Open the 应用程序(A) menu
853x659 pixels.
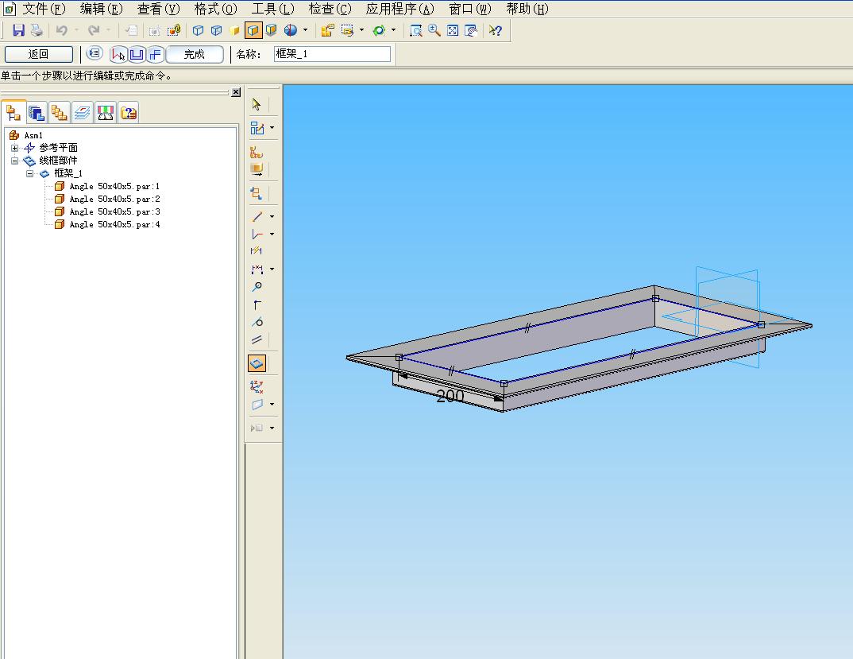[x=399, y=9]
